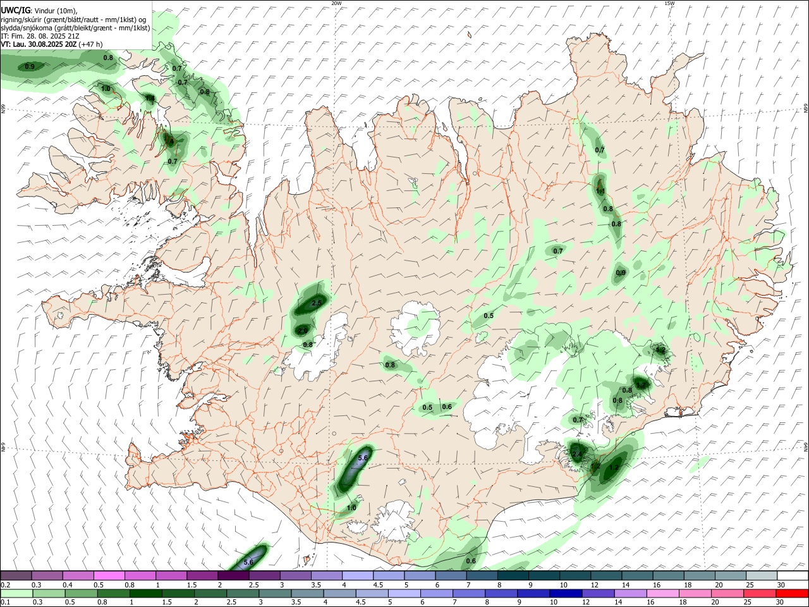Screen dimensions: 809x607
Task: Click the 20W longitude label
Action: [x=336, y=3]
